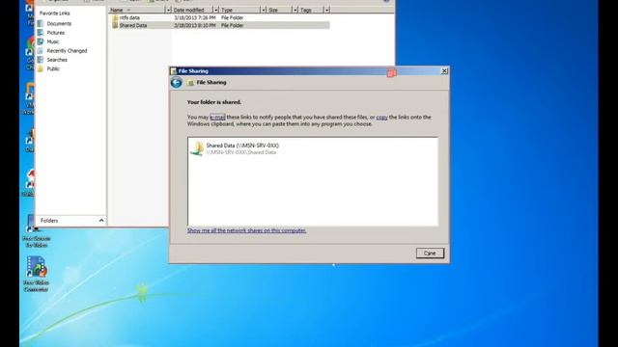
Task: Open Pictures in Favorite Links
Action: [x=56, y=33]
